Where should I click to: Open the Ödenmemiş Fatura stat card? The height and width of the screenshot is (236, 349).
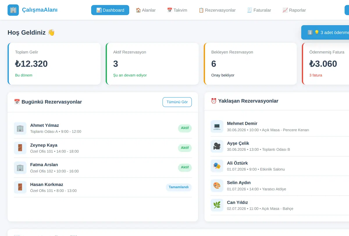pyautogui.click(x=326, y=64)
